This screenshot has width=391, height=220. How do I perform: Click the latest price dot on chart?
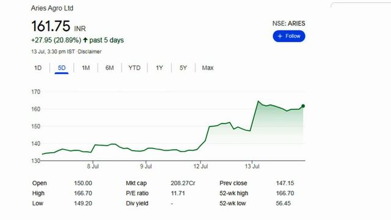click(303, 106)
